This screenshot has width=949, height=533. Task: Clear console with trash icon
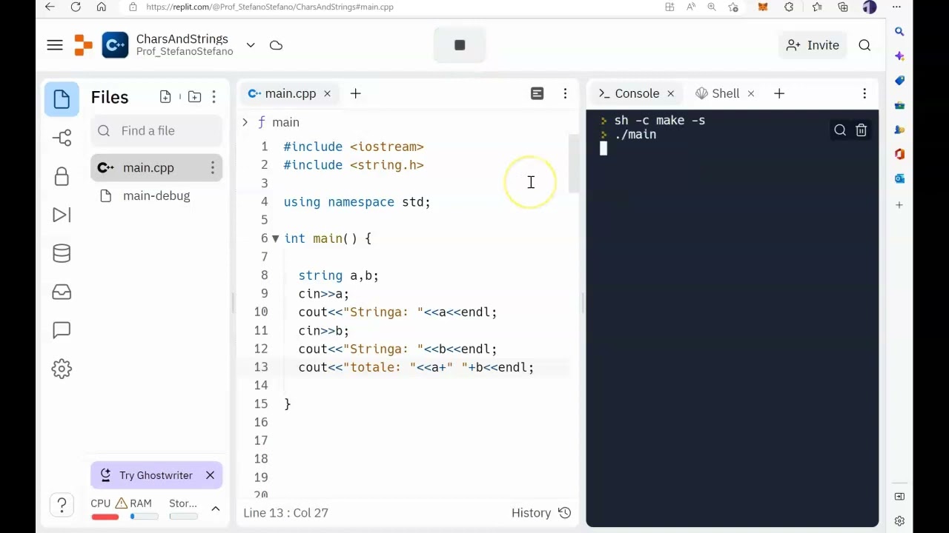tap(862, 130)
